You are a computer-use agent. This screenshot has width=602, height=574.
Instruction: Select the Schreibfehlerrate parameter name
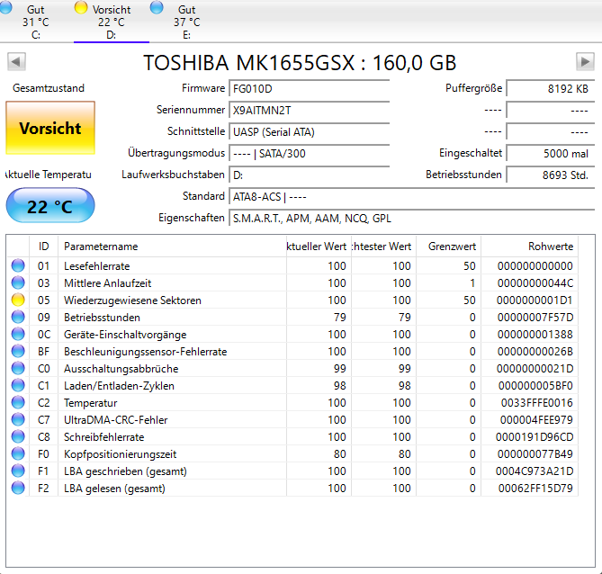coord(103,437)
